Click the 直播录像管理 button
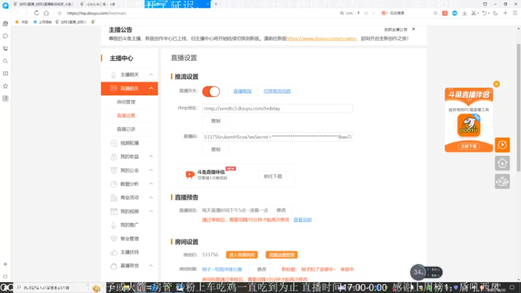Screen dimensions: 521x293 [x=281, y=255]
